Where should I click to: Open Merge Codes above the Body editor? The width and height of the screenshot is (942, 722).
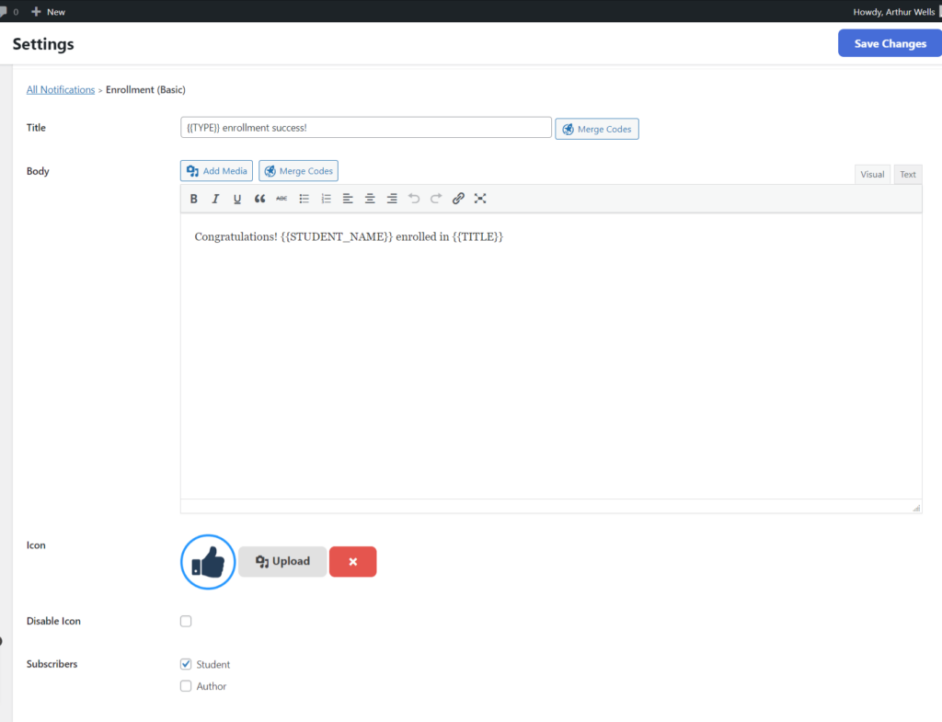[x=298, y=170]
